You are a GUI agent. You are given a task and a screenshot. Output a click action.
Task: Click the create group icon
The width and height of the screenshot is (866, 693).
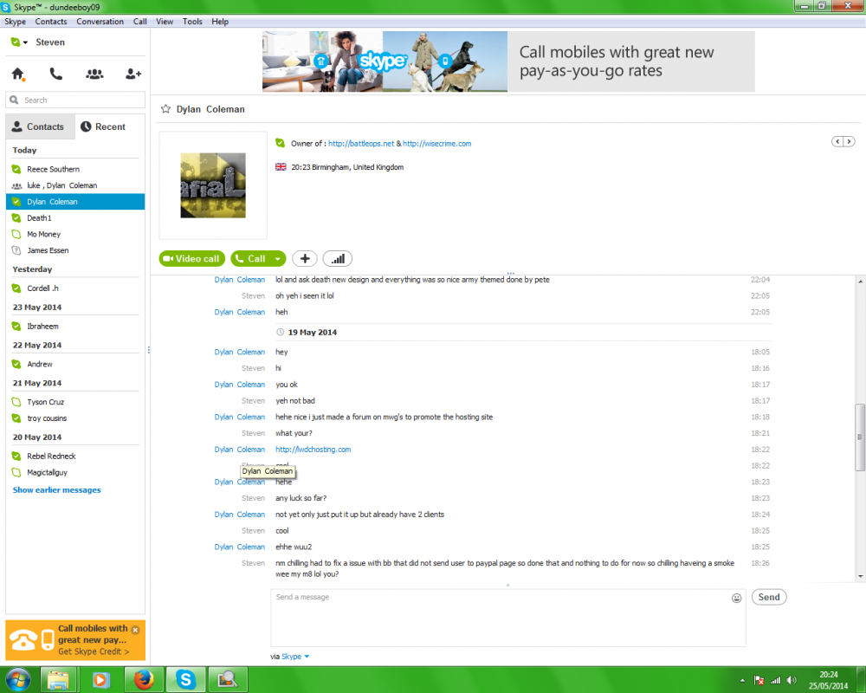[94, 74]
